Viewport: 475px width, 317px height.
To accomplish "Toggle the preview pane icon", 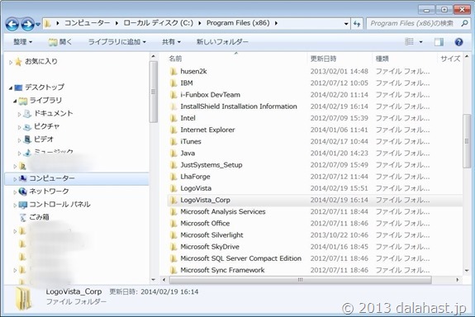I will point(439,42).
